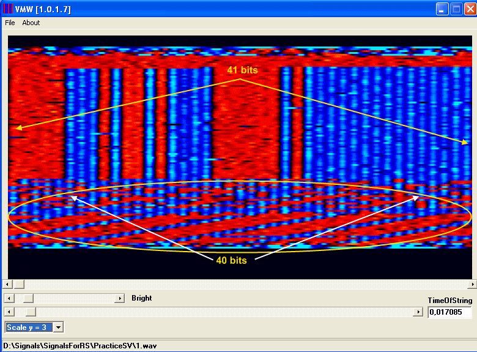The height and width of the screenshot is (352, 477).
Task: Open the About menu
Action: click(31, 23)
